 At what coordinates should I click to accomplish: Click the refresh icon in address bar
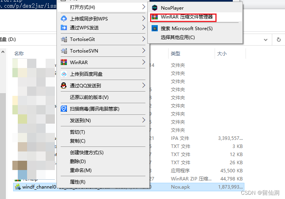(279, 39)
